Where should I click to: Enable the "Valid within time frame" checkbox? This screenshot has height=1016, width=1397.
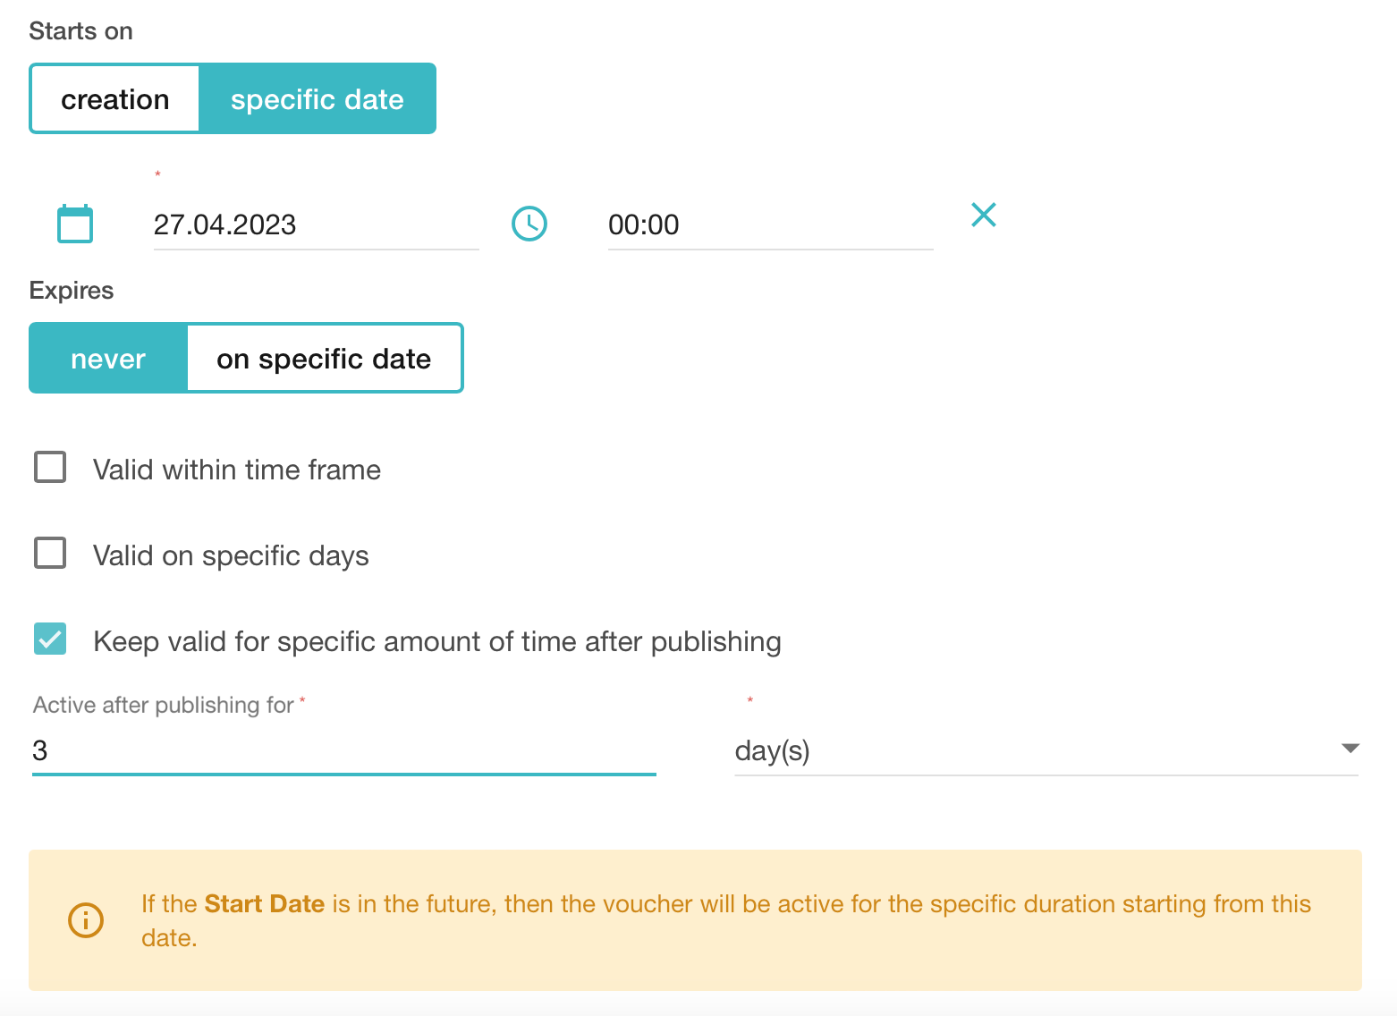pyautogui.click(x=50, y=467)
